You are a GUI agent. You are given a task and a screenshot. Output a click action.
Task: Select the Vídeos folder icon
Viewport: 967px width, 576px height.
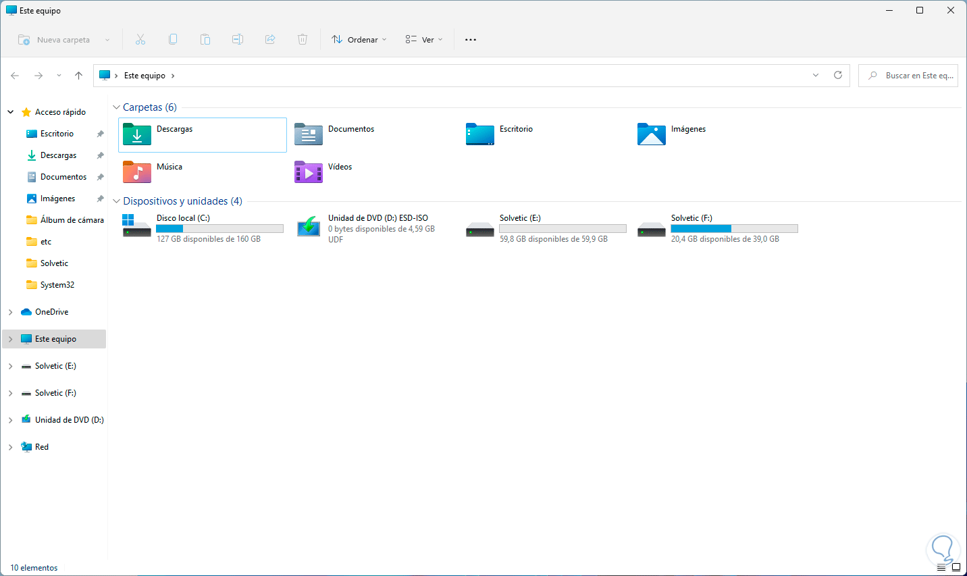[309, 172]
